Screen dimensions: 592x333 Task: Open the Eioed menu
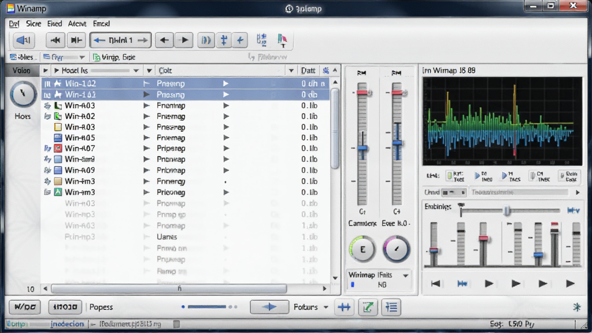tap(54, 24)
